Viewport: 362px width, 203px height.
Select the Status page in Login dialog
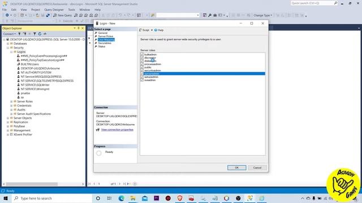(102, 46)
